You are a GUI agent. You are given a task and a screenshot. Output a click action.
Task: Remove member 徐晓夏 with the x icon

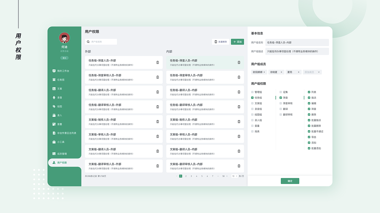coord(281,72)
